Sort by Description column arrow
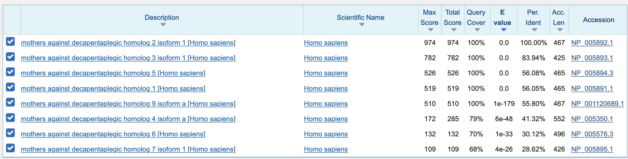Image resolution: width=628 pixels, height=159 pixels. click(x=163, y=25)
